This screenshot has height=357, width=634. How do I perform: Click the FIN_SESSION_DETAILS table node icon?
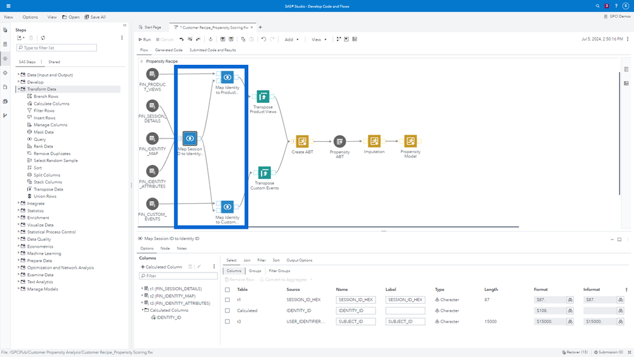click(x=152, y=105)
